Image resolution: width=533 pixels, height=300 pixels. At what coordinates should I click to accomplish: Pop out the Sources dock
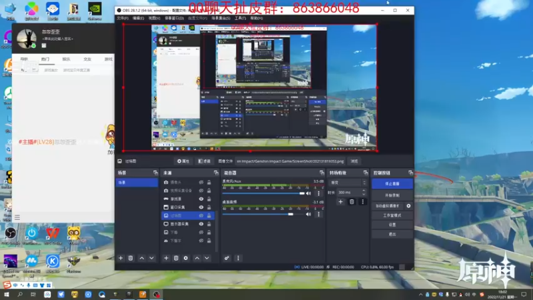pyautogui.click(x=216, y=173)
